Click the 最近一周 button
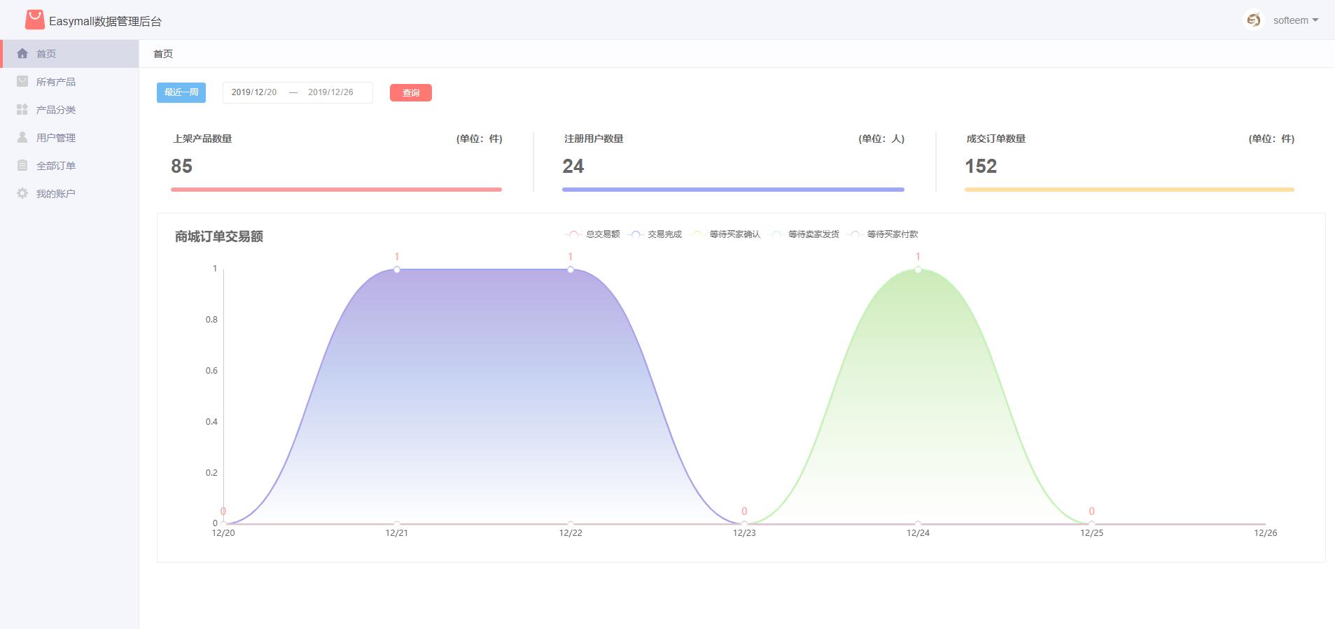This screenshot has width=1335, height=629. pyautogui.click(x=181, y=92)
